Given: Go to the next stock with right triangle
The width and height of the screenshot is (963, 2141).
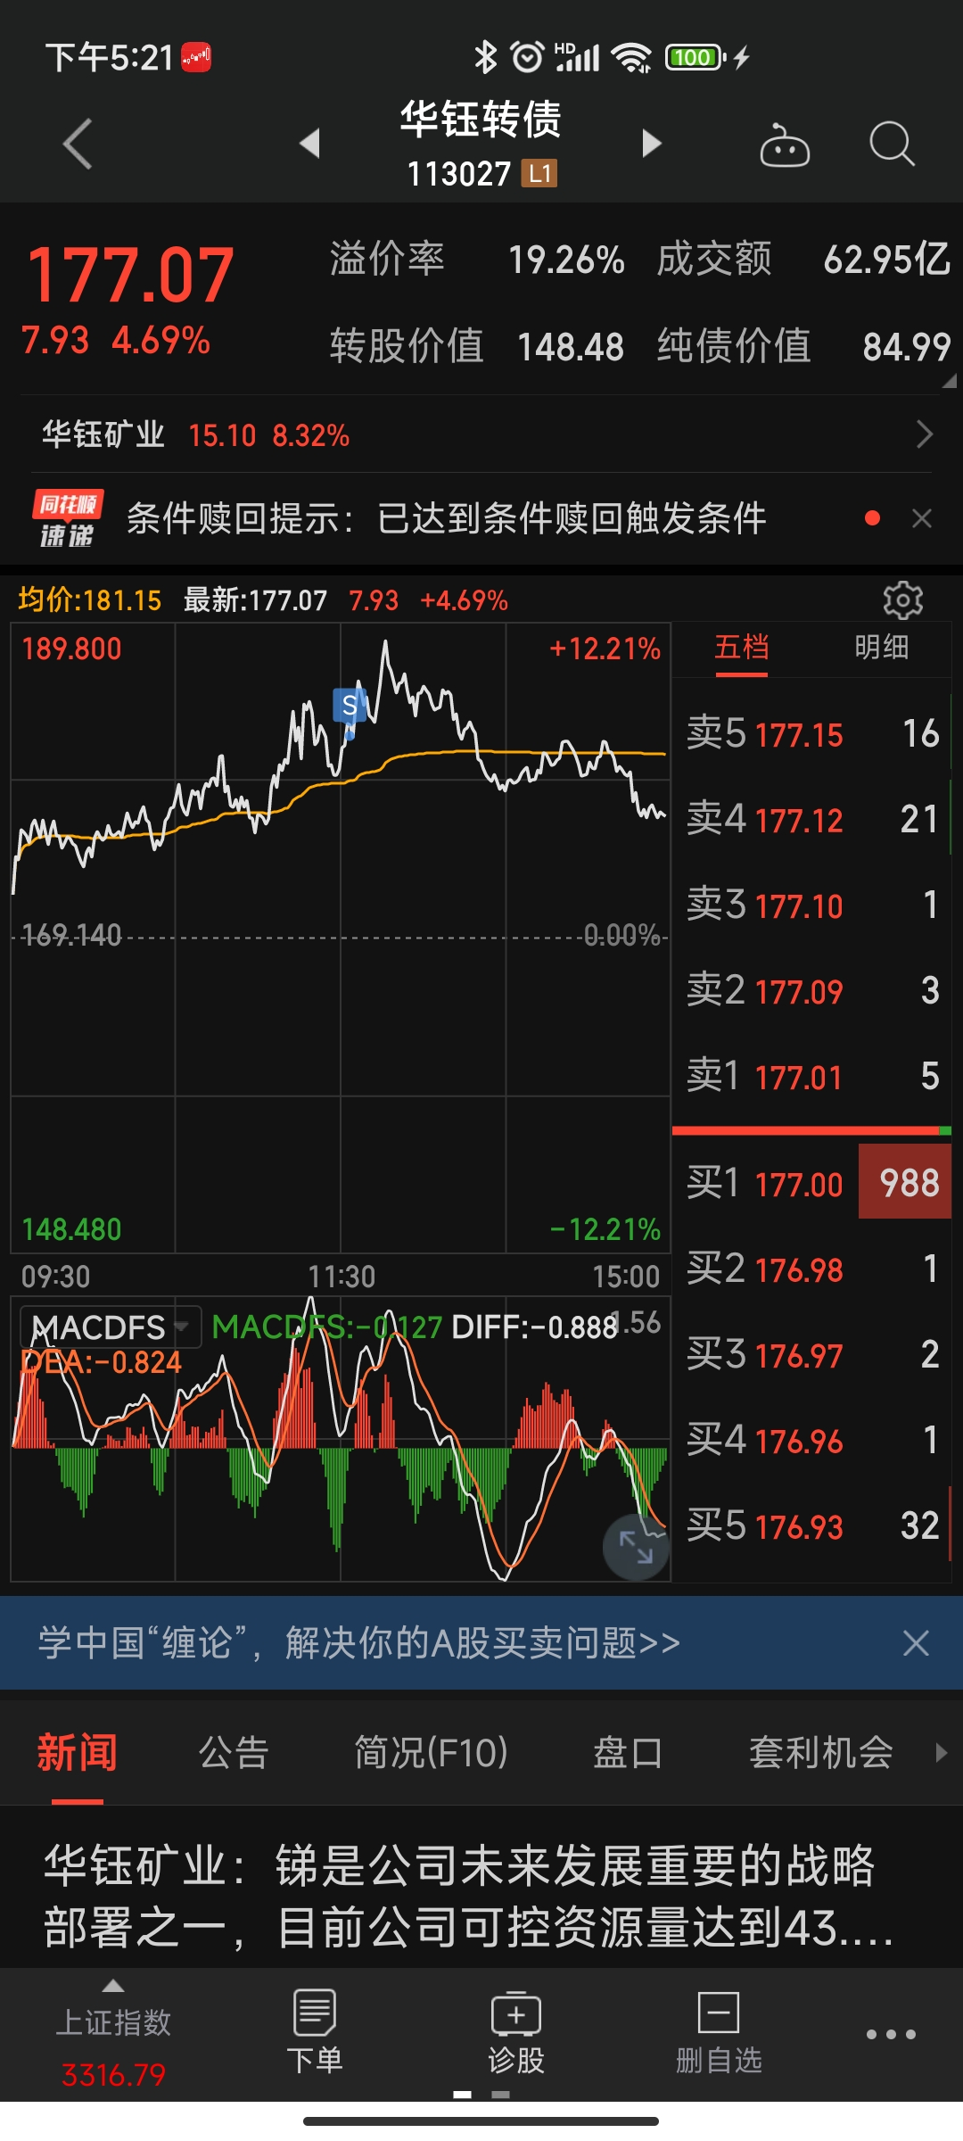Looking at the screenshot, I should pyautogui.click(x=652, y=143).
